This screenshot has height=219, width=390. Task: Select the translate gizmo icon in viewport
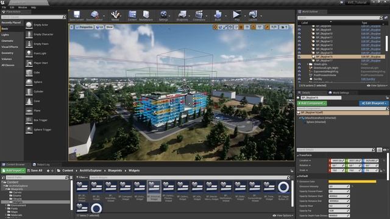point(215,27)
